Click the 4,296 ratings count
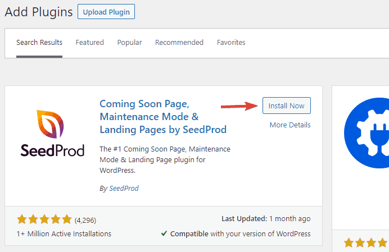Image resolution: width=389 pixels, height=252 pixels. (85, 220)
